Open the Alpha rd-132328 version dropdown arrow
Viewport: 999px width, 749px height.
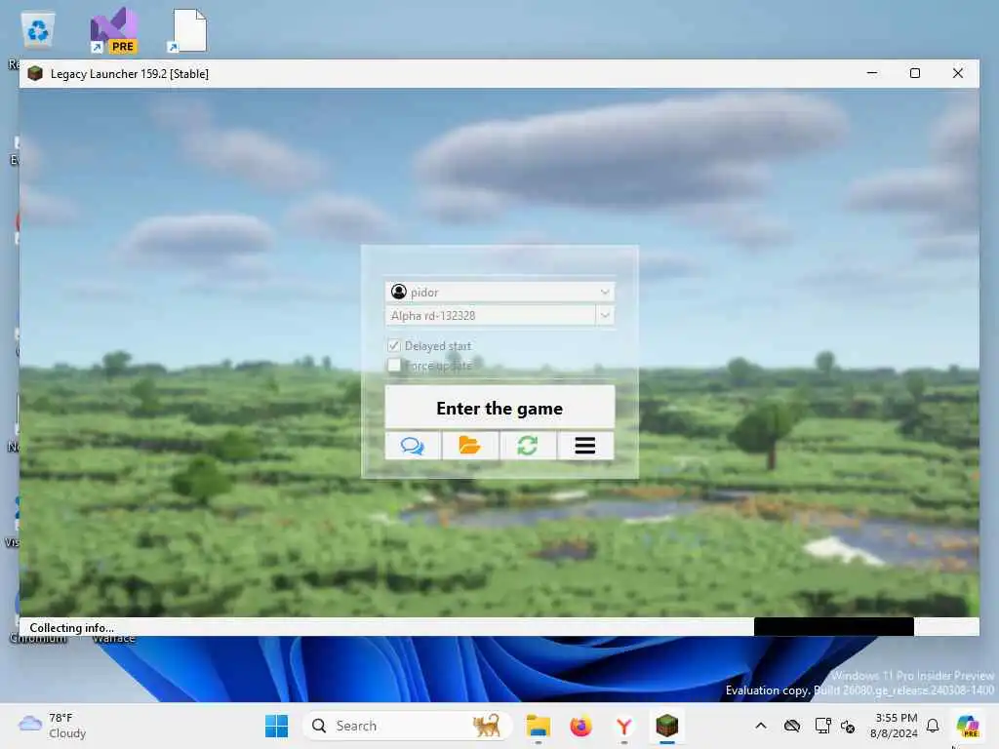(605, 315)
